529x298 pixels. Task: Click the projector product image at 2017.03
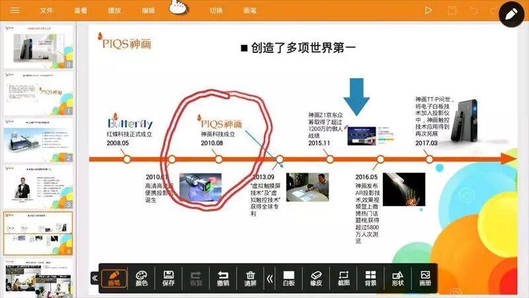click(x=466, y=121)
